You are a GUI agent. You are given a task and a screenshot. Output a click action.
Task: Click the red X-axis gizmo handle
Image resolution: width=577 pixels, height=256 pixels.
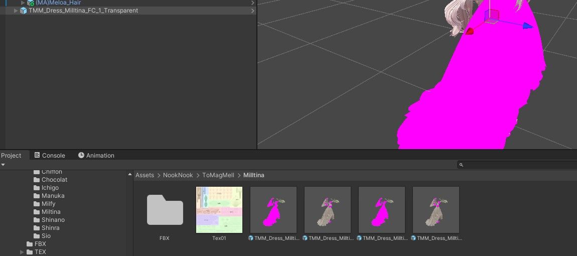470,32
